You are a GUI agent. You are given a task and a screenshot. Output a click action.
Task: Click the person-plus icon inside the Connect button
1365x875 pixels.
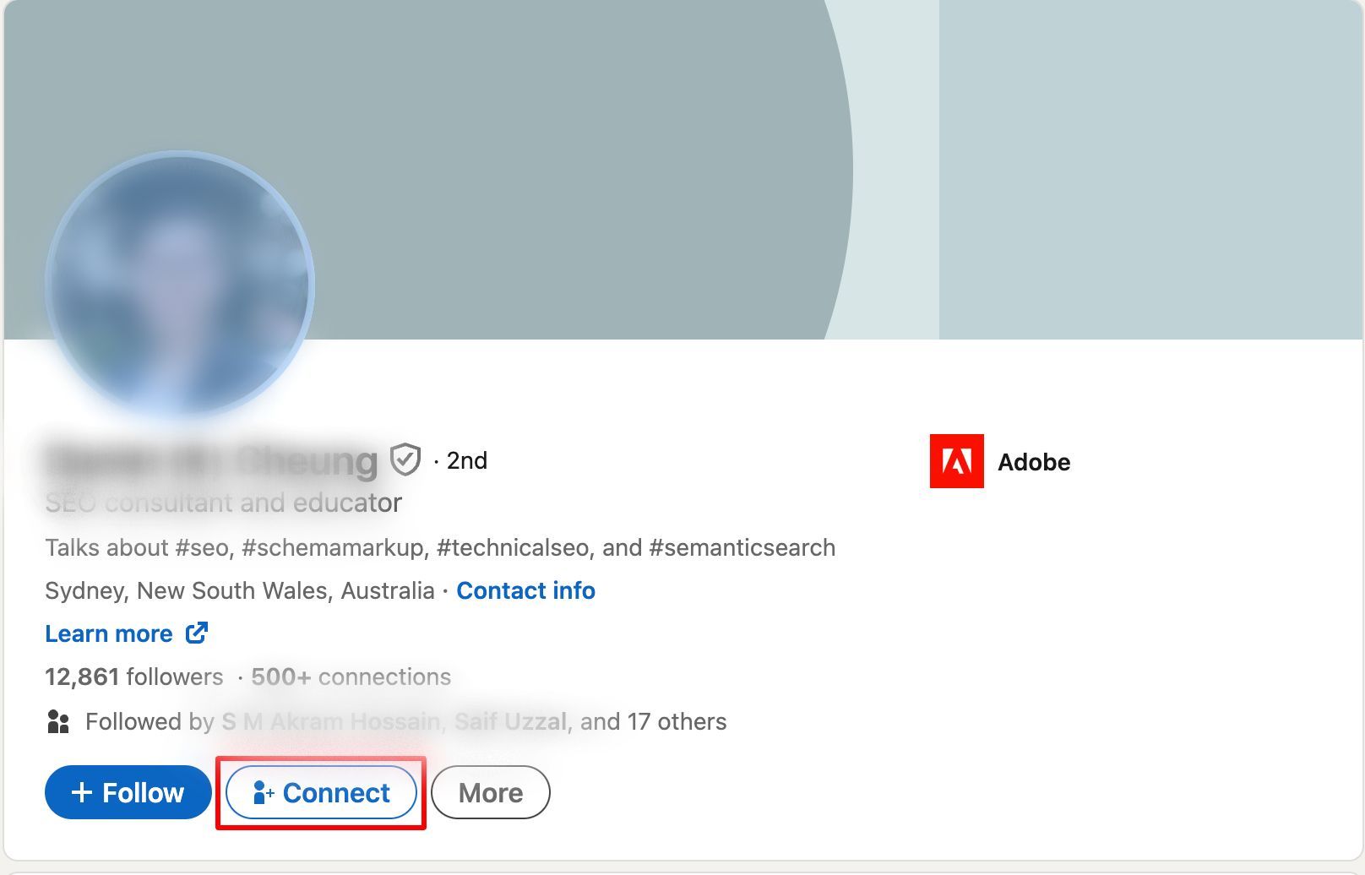pos(263,792)
